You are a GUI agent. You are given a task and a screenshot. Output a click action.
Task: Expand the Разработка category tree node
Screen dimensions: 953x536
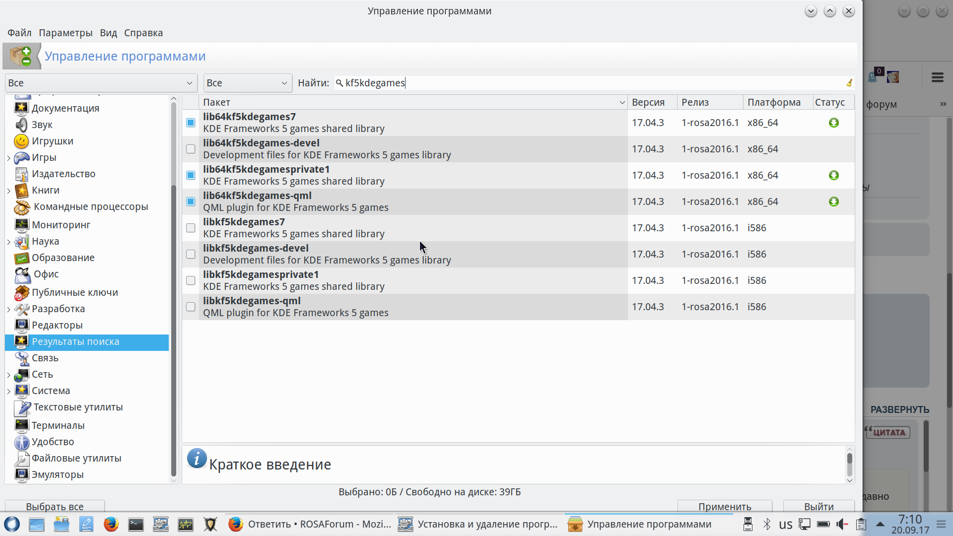9,309
